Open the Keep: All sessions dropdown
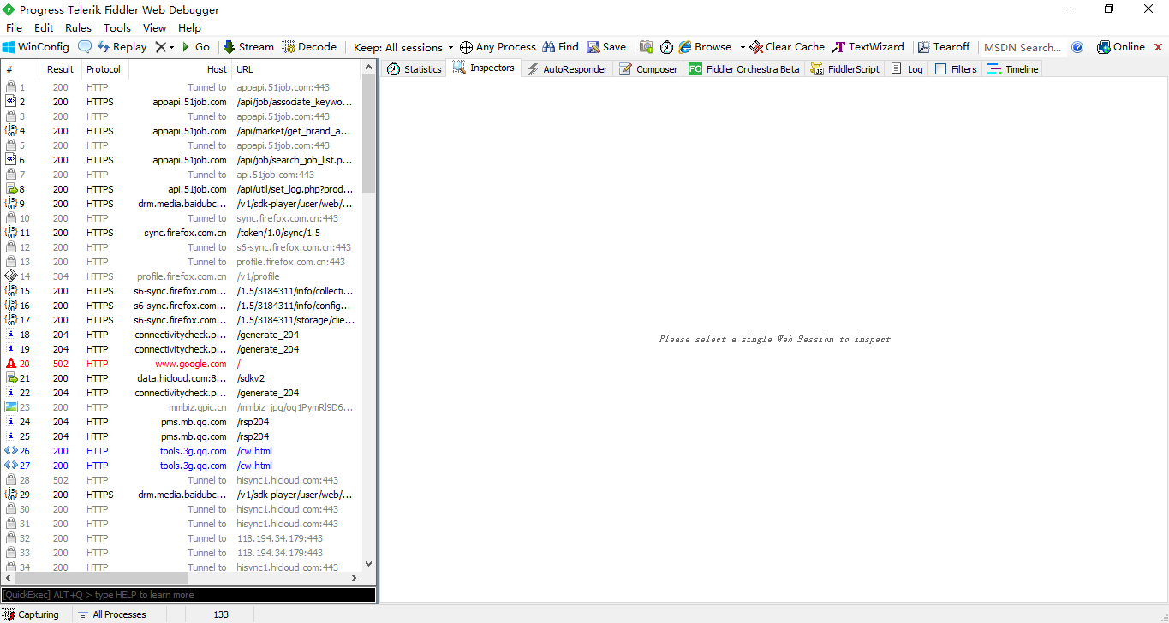This screenshot has height=623, width=1169. coord(403,47)
